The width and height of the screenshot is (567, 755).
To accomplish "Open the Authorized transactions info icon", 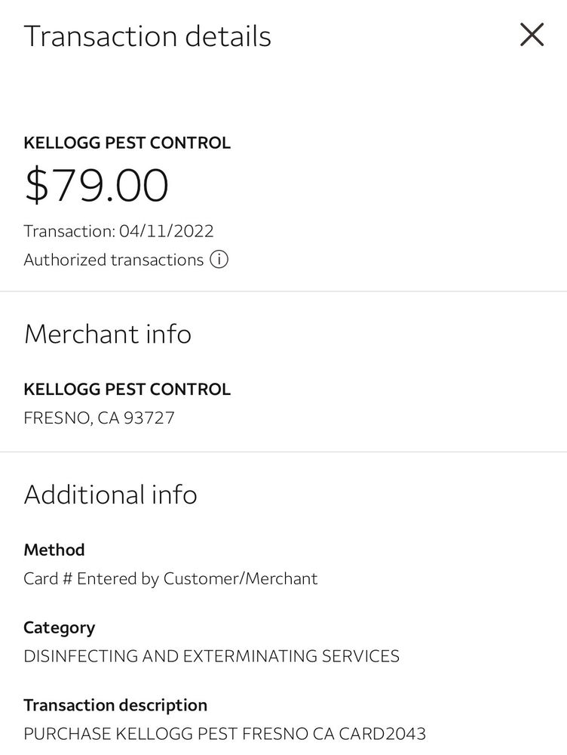I will (219, 260).
